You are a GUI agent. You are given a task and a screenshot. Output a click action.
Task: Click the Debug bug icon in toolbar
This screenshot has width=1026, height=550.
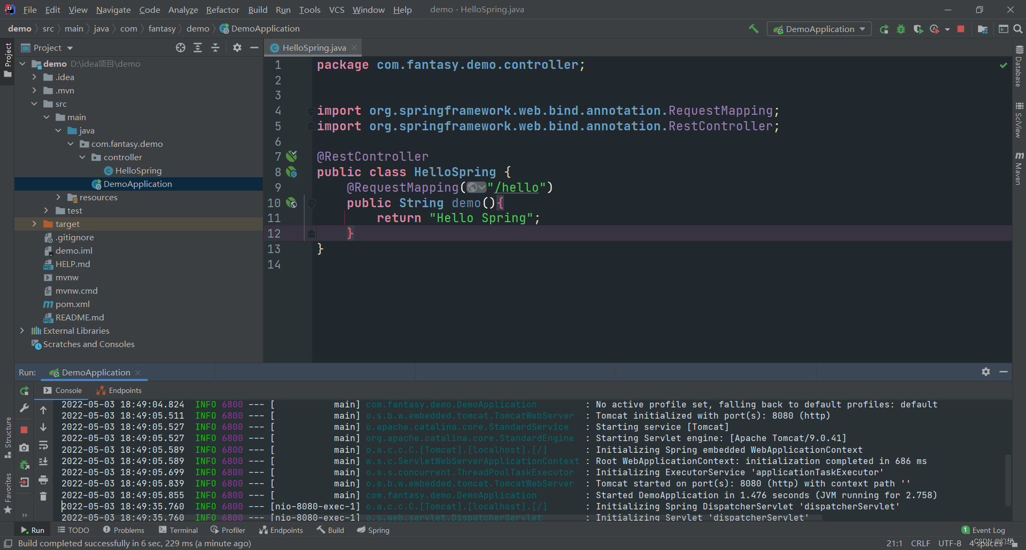(901, 29)
